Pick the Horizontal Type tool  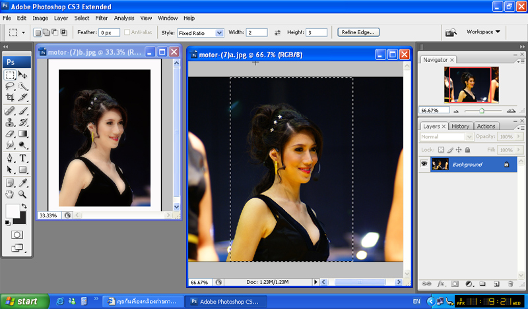pos(23,158)
